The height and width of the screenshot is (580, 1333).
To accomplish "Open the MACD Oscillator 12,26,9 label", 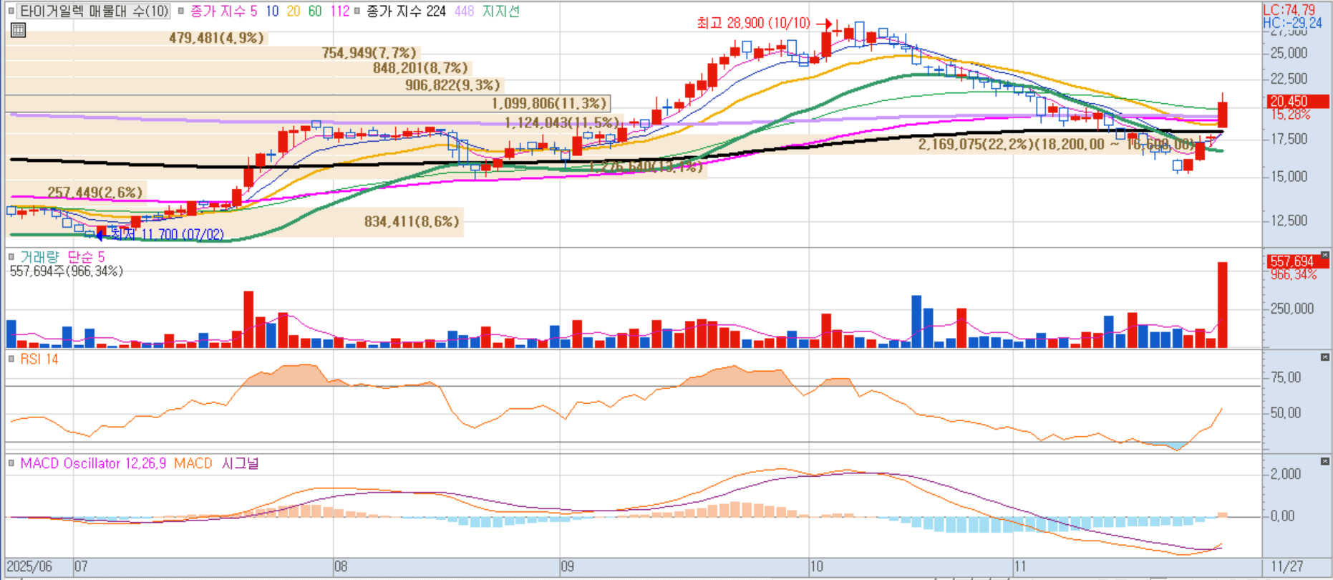I will point(93,463).
